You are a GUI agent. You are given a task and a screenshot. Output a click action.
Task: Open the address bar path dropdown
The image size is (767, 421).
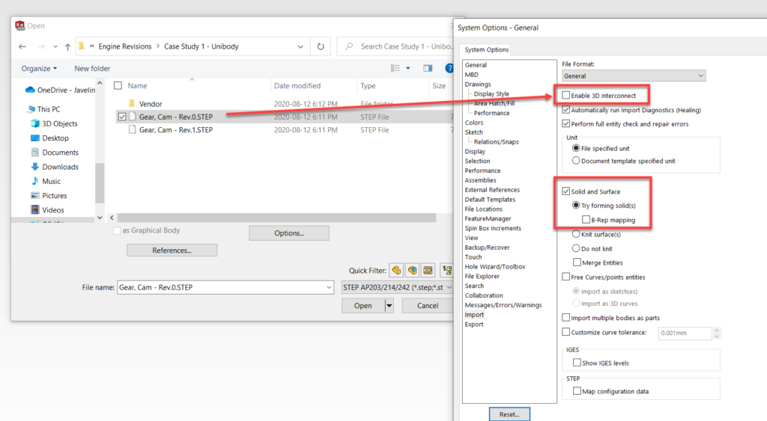[300, 46]
